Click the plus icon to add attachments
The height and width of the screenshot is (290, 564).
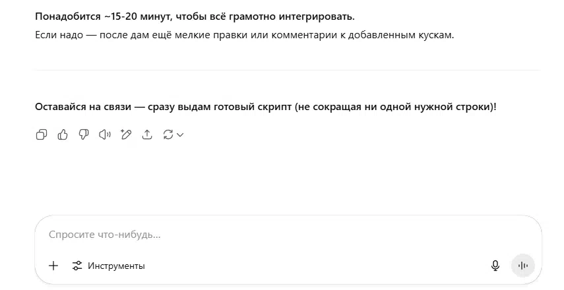(x=53, y=266)
